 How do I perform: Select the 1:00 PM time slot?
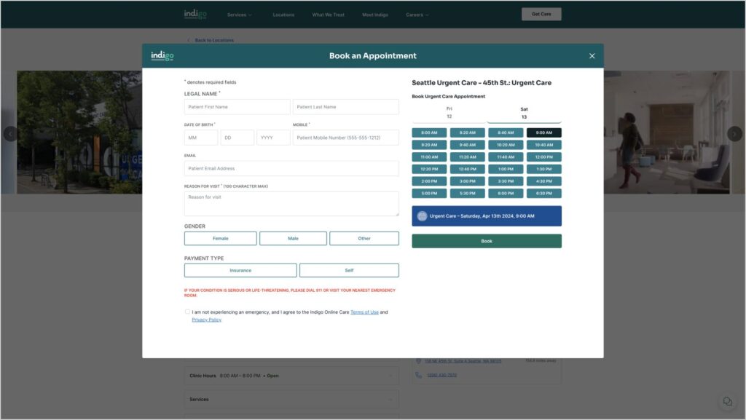506,169
